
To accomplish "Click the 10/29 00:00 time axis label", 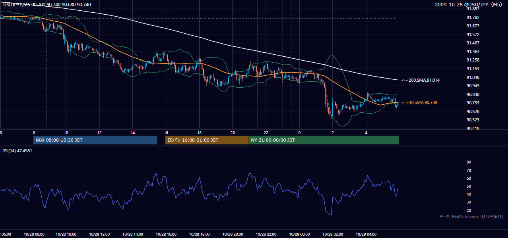I will click(x=299, y=234).
